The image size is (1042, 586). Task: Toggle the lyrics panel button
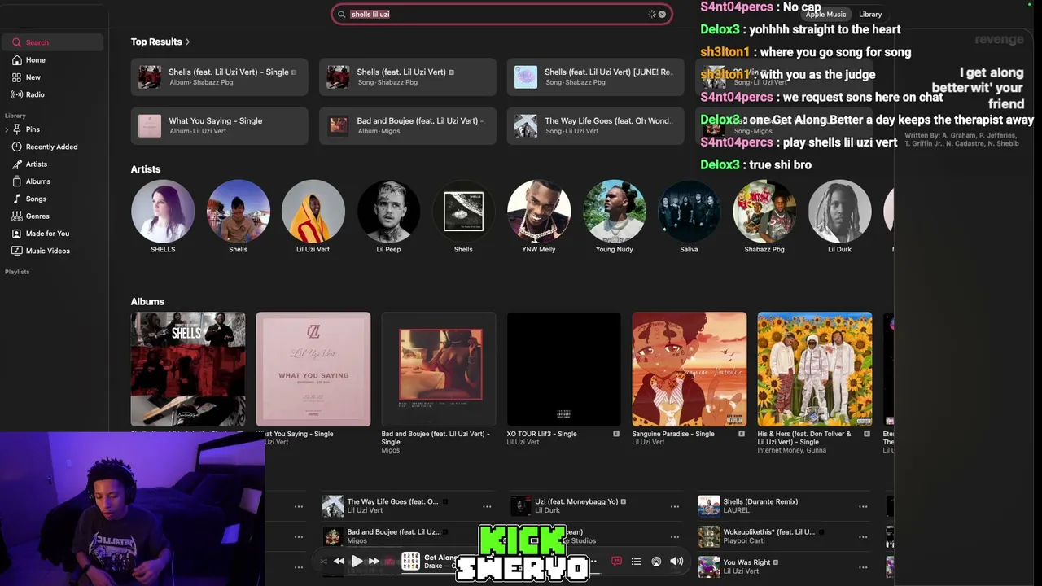616,561
